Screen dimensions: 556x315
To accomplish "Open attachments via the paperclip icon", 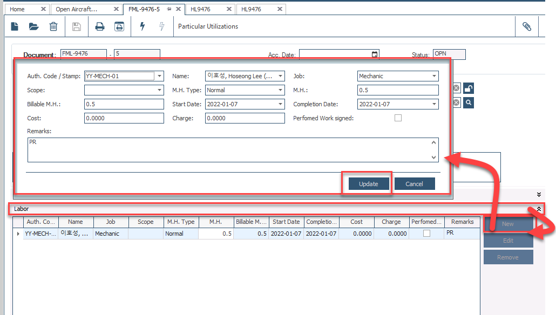I will click(x=526, y=26).
